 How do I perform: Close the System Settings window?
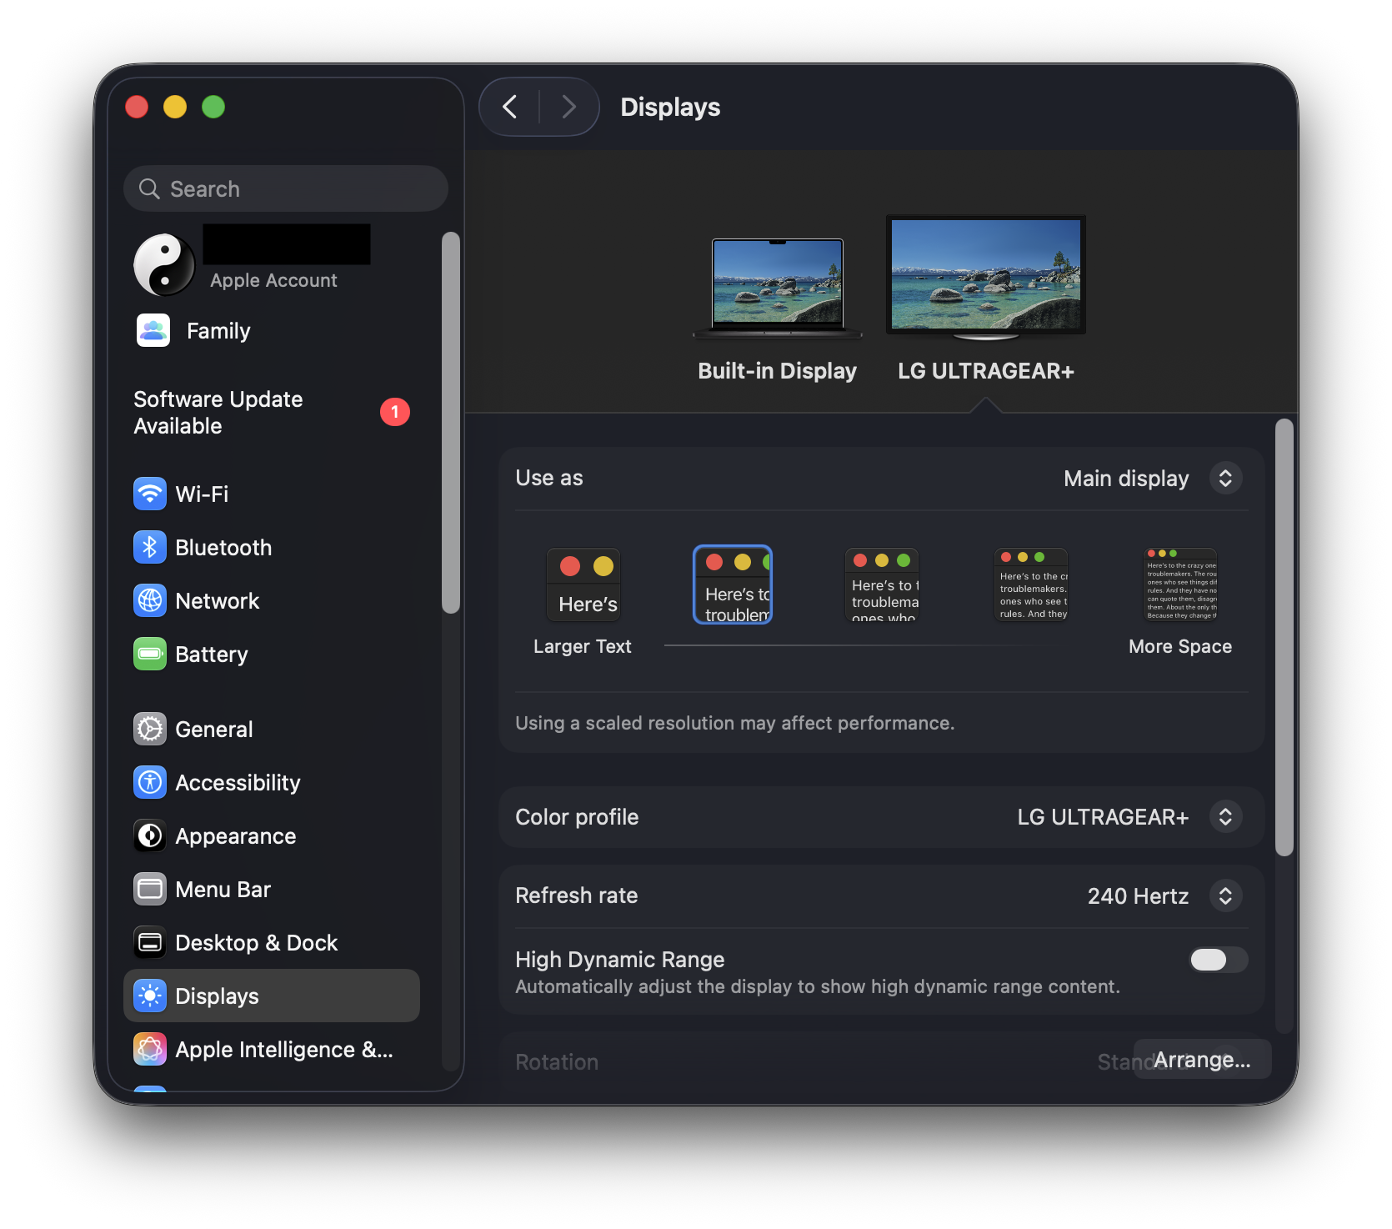[137, 107]
